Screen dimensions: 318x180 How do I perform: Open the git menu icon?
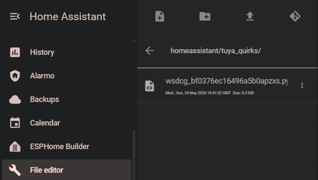click(295, 16)
